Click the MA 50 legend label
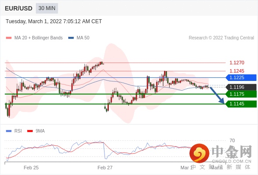Viewport: 258px width, 175px height. [x=83, y=38]
